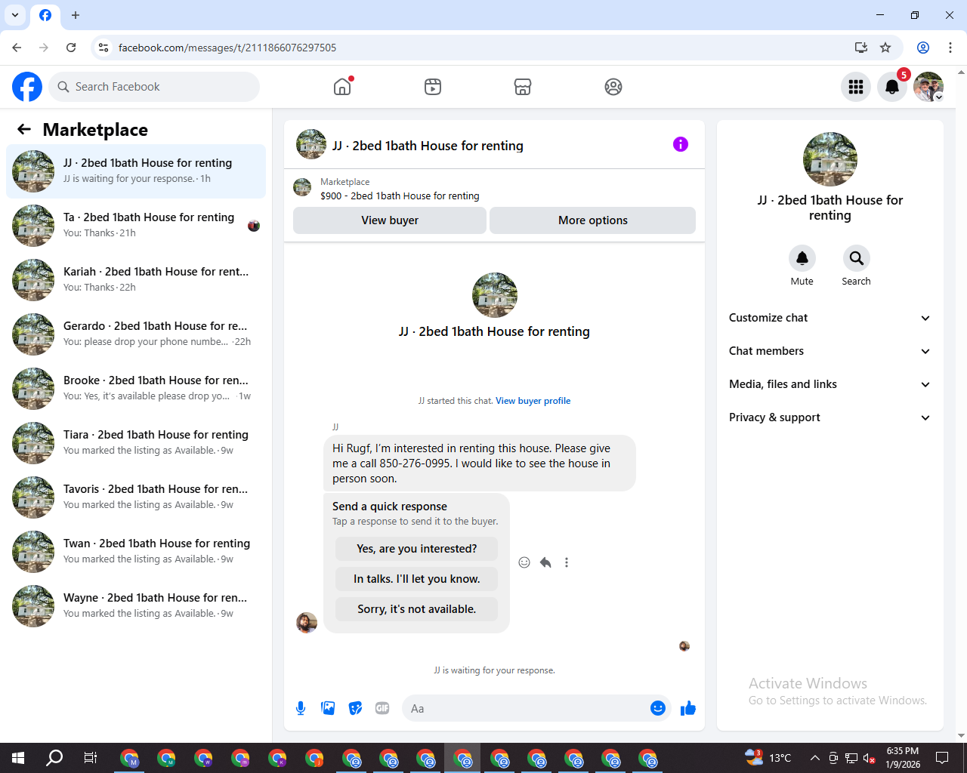This screenshot has height=773, width=967.
Task: Choose a GIF icon
Action: coord(382,708)
